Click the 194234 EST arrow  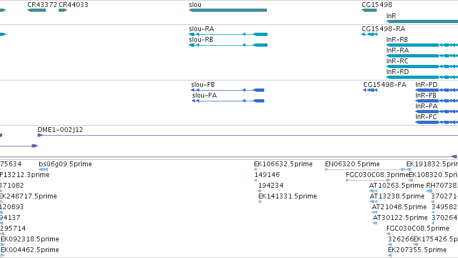point(259,191)
